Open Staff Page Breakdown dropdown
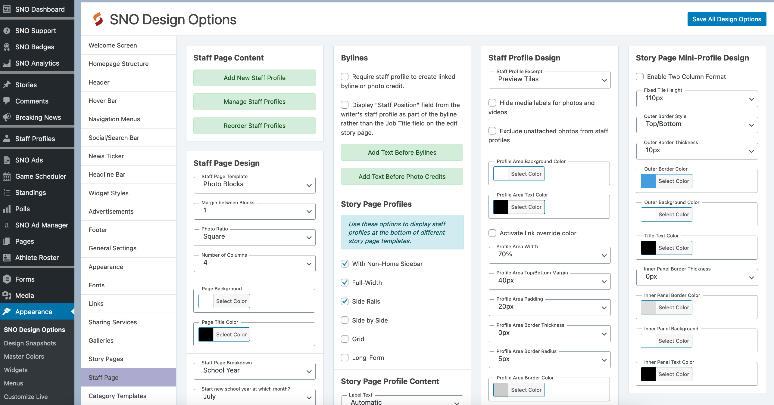 point(254,371)
